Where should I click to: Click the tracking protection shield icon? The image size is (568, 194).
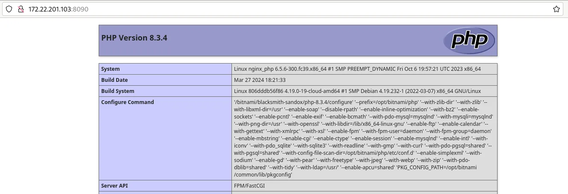click(x=9, y=9)
